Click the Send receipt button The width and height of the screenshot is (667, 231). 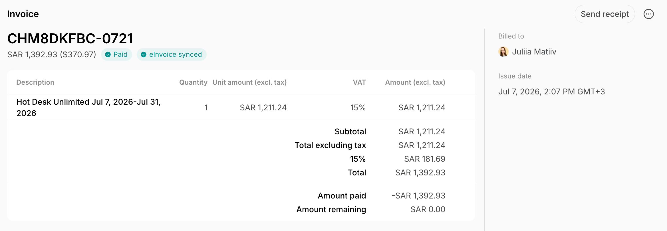click(x=604, y=14)
